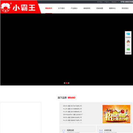
Task: Open 关于我们 in the main navigation
Action: tap(61, 8)
